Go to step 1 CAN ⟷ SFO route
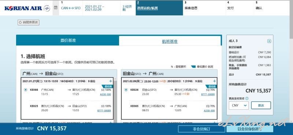This screenshot has height=135, width=293. pos(71,8)
